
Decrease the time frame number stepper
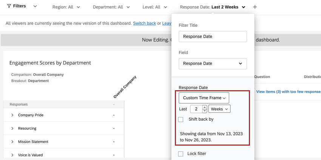205,111
